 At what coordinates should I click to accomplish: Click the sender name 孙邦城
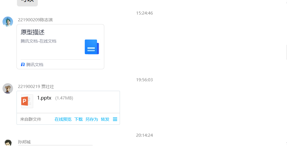pos(24,142)
